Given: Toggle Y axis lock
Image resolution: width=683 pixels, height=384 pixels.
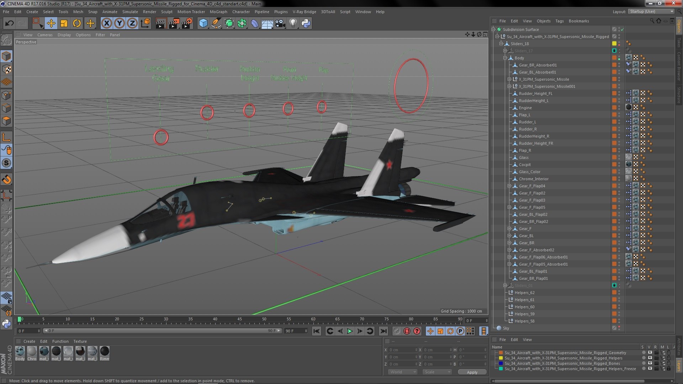Looking at the screenshot, I should click(120, 23).
